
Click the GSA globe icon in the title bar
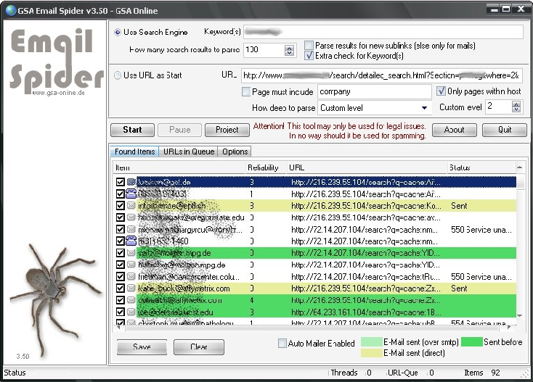pyautogui.click(x=11, y=11)
